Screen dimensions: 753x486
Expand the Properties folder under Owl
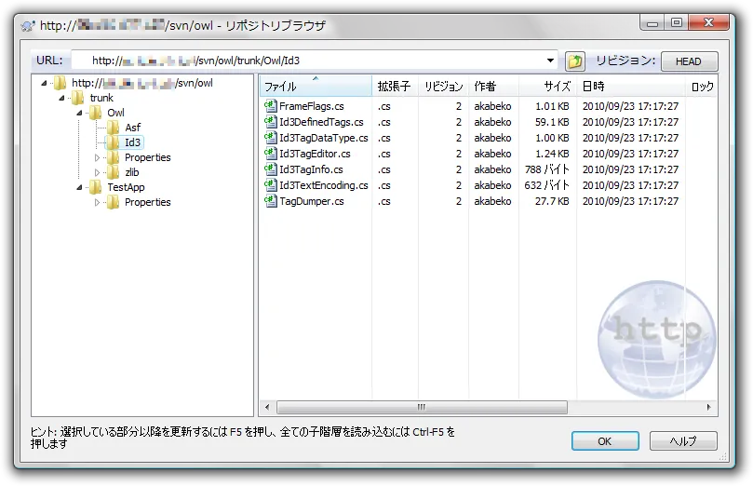click(98, 157)
